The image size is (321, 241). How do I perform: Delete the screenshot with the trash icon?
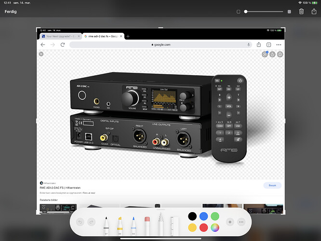pyautogui.click(x=301, y=12)
